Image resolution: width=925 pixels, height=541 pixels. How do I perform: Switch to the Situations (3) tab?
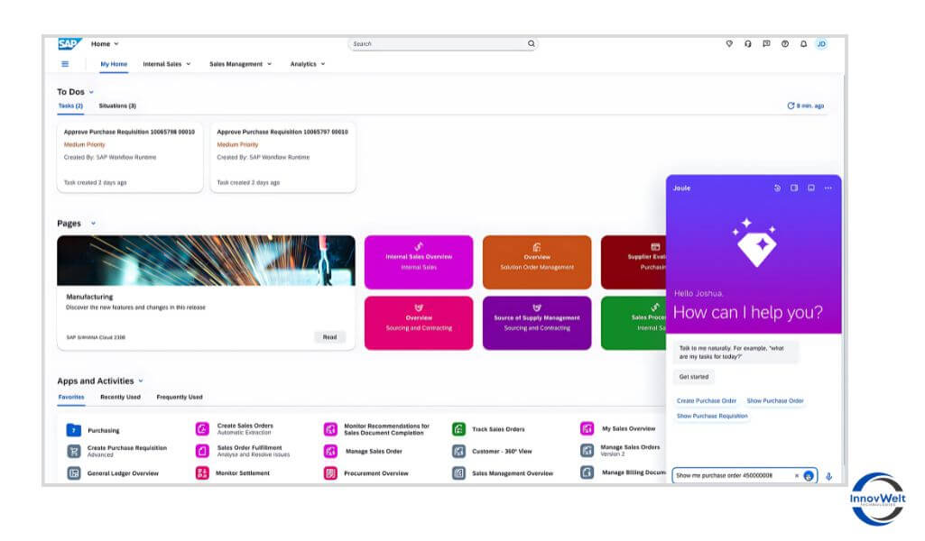click(117, 105)
